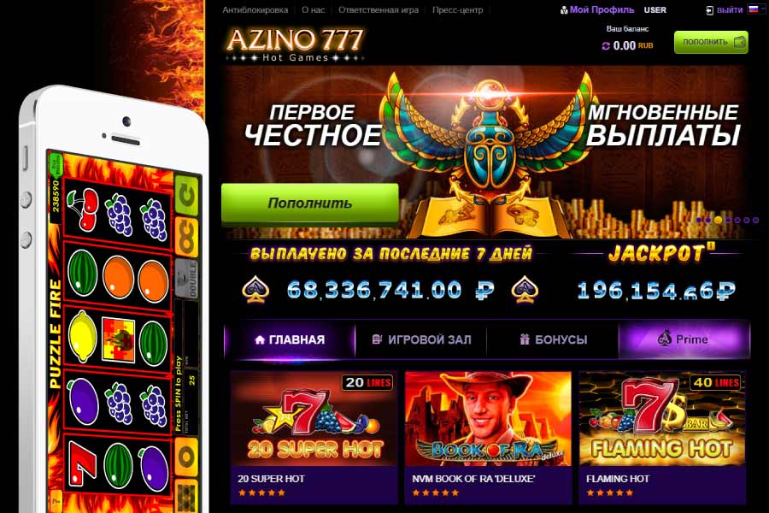
Task: Open the Бонусы tab
Action: (x=553, y=339)
